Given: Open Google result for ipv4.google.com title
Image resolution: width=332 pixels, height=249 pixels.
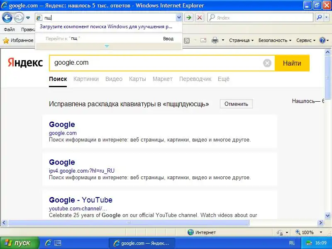Looking at the screenshot, I should point(62,162).
